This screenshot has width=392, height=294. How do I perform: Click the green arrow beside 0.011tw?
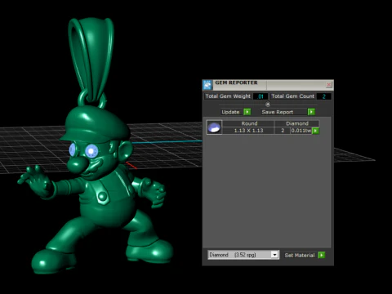coord(315,131)
